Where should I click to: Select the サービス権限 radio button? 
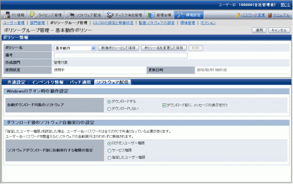click(x=109, y=150)
